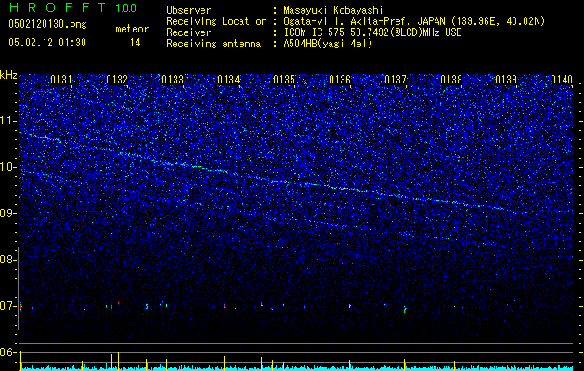Click time marker 0132

tap(117, 79)
